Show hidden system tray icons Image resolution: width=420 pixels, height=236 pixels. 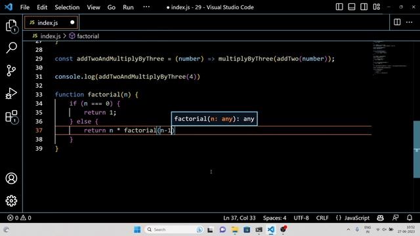click(x=348, y=229)
